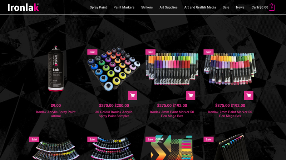
Task: Click Sale badge on spray paint sampler
Action: pos(92,52)
